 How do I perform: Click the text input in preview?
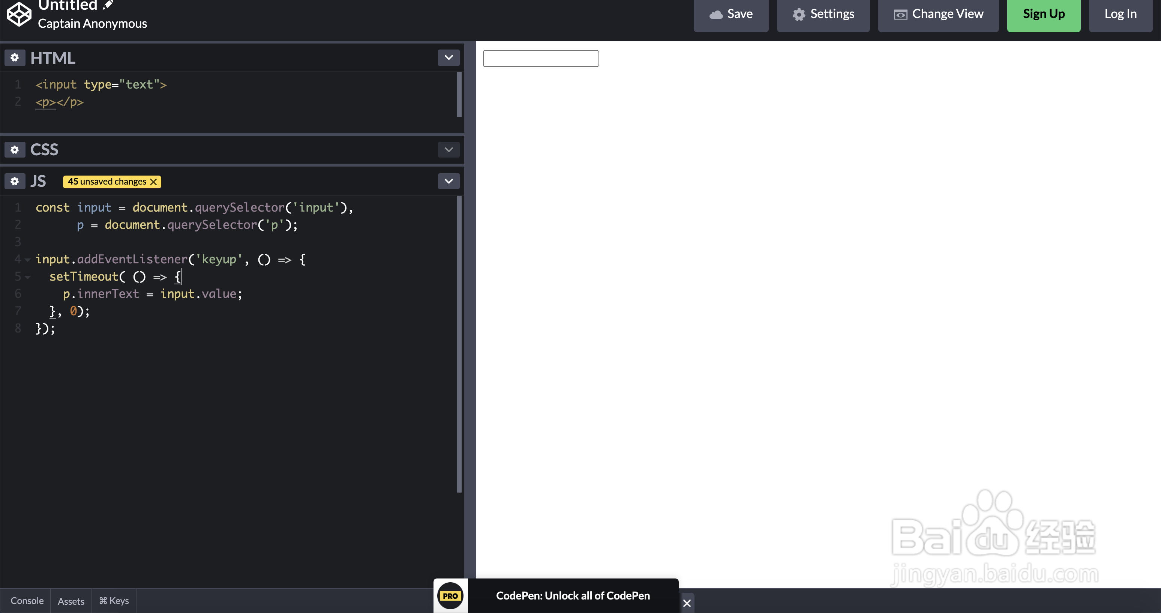[x=540, y=59]
